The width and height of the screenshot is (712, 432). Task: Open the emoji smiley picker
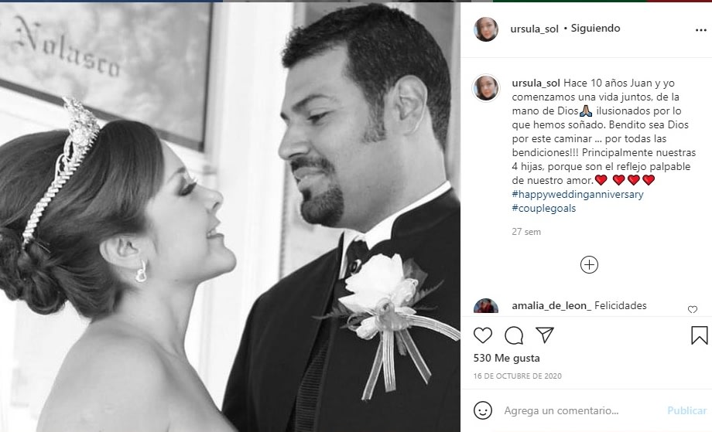(483, 410)
